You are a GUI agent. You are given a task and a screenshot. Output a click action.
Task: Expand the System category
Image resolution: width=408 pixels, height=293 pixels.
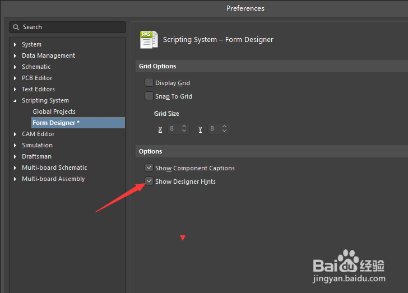click(15, 44)
